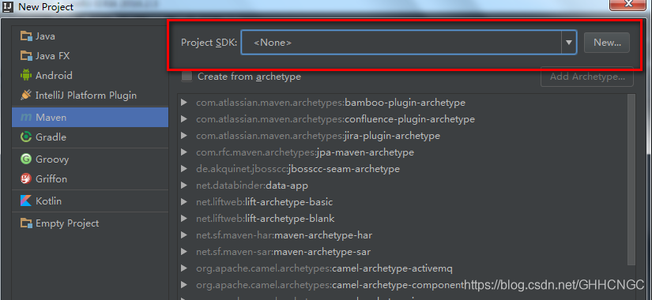Expand bamboo-plugin-archetype node

184,102
